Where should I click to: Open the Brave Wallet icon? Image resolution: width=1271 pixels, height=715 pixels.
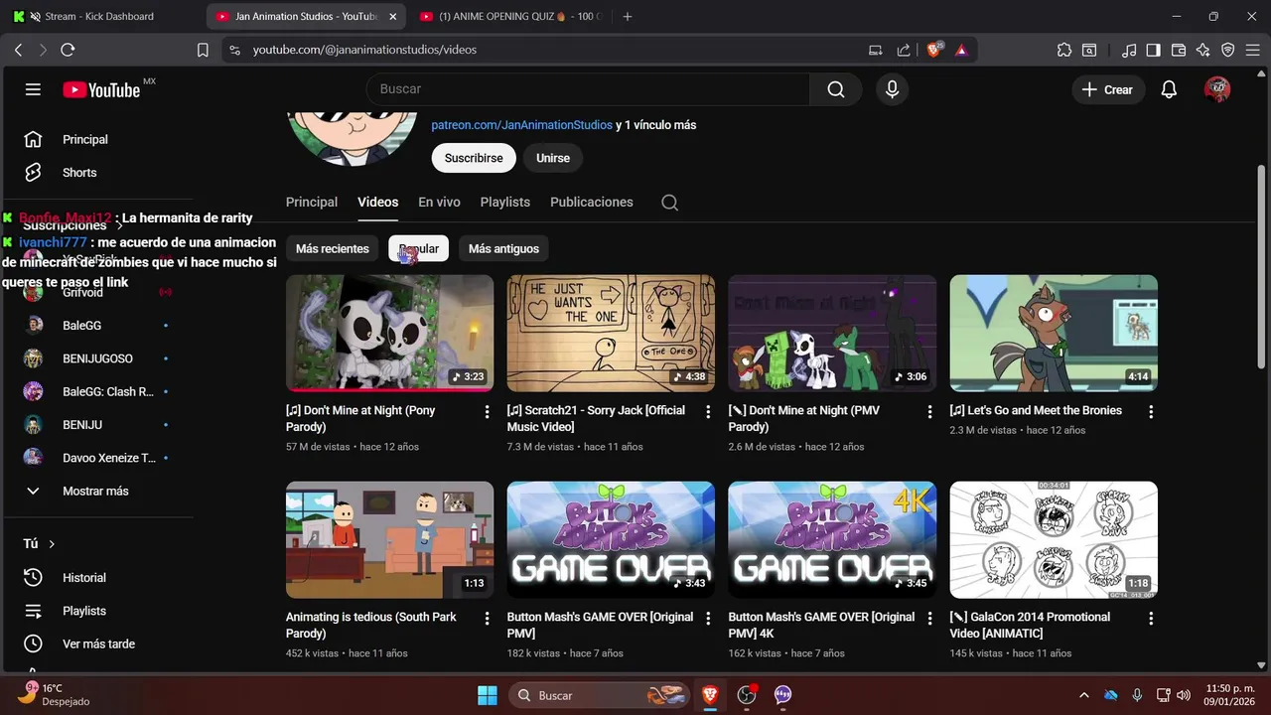coord(1179,50)
